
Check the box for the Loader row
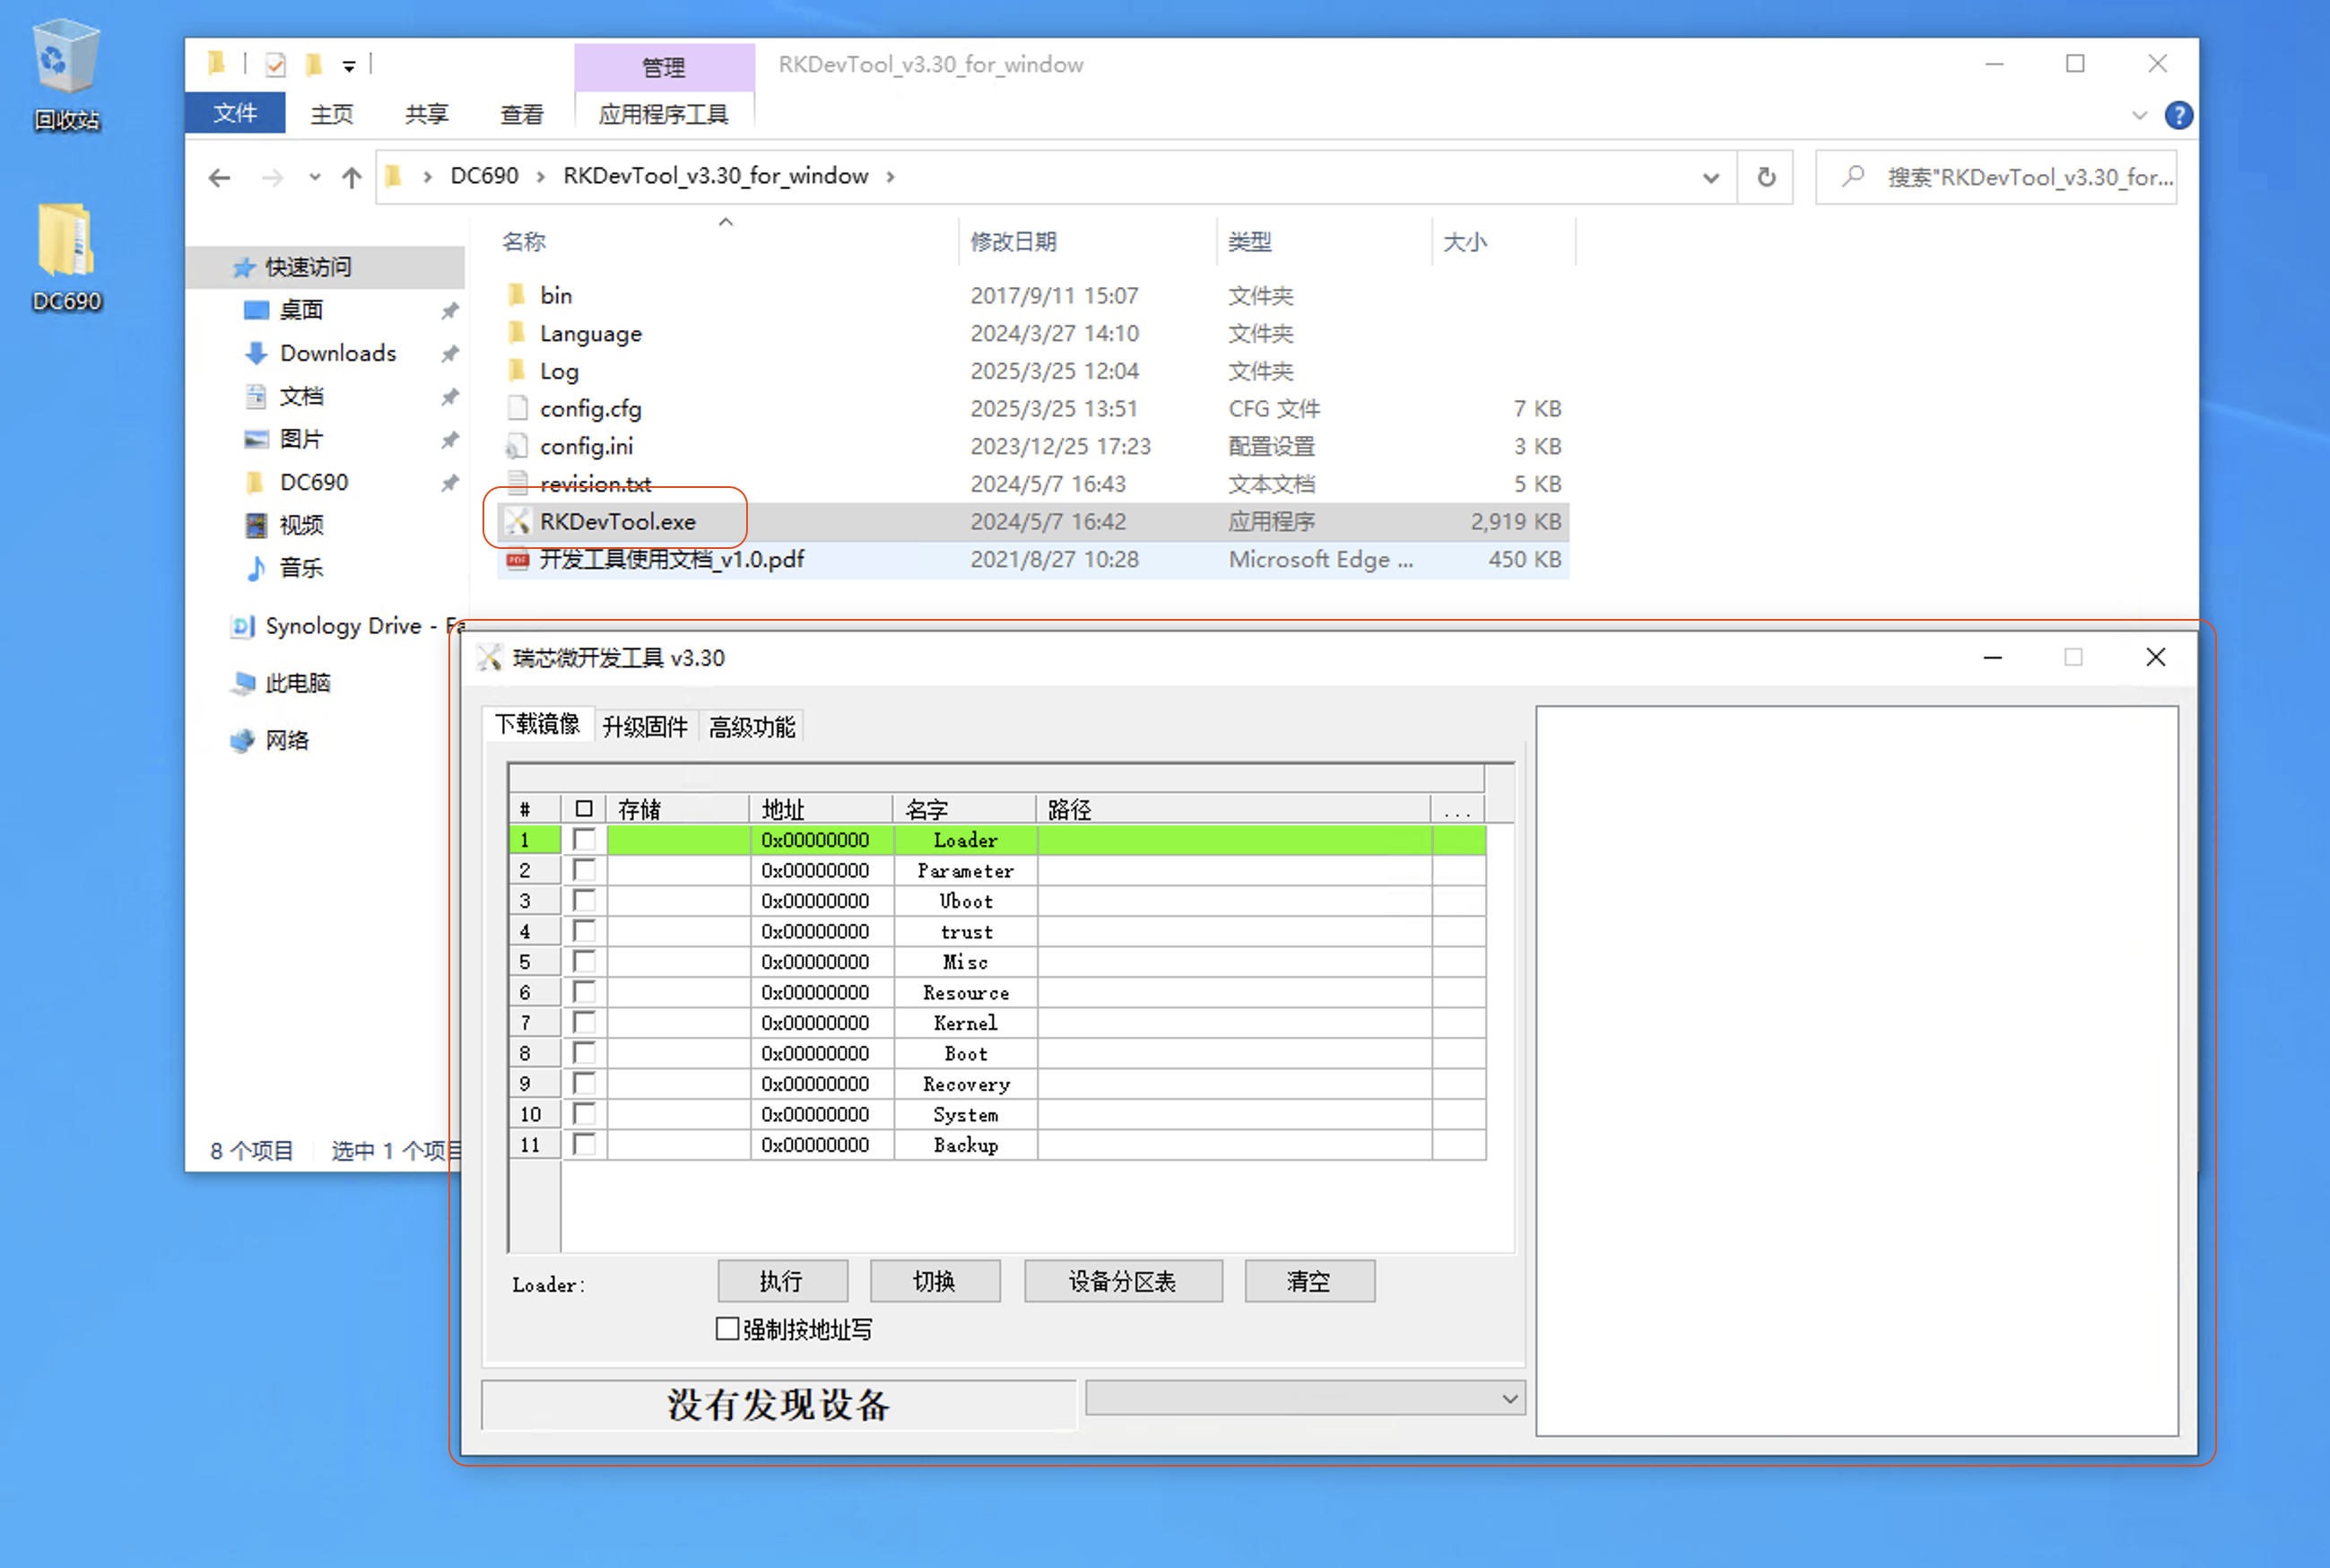[x=584, y=840]
